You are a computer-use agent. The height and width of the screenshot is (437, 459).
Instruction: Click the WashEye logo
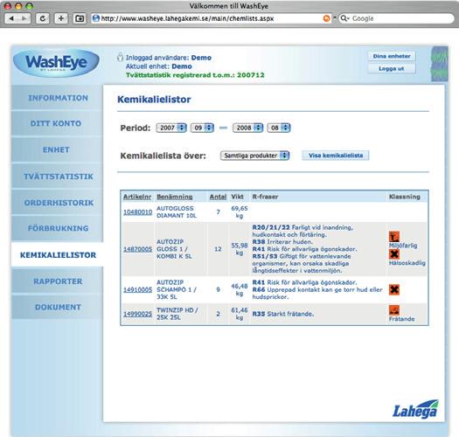point(56,63)
